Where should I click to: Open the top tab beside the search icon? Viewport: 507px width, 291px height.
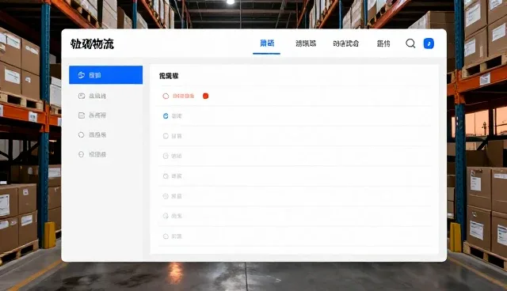coord(383,43)
